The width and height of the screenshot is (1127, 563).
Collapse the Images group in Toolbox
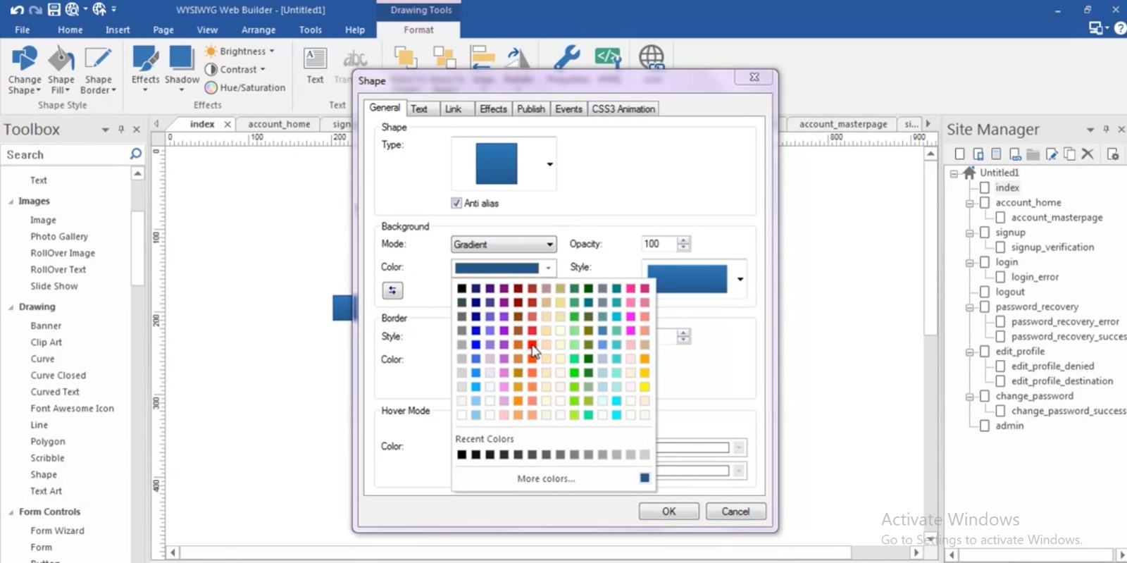click(x=11, y=202)
